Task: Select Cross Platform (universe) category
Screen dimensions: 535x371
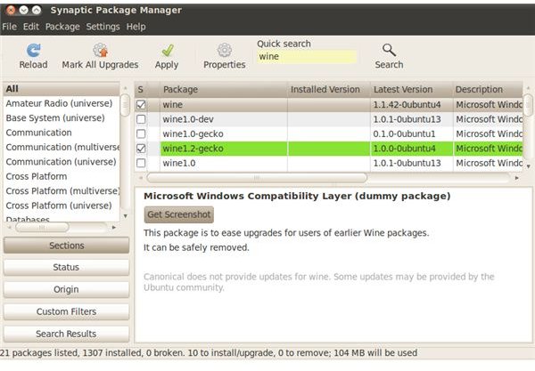Action: (x=62, y=206)
